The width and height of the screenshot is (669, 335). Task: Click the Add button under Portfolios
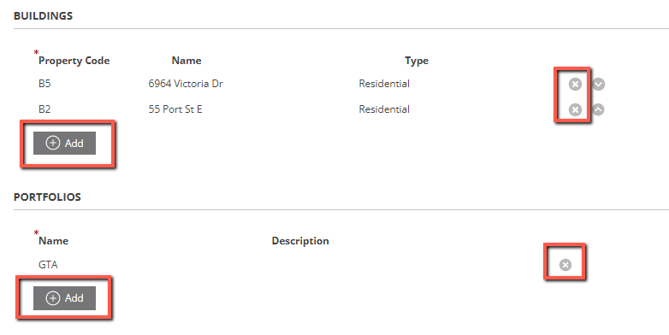[x=64, y=298]
